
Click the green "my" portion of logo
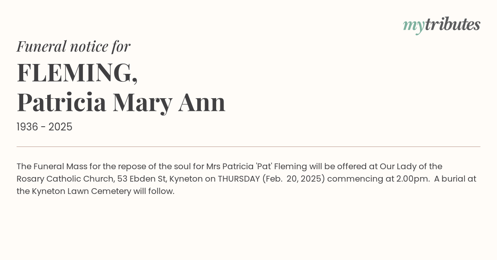pos(414,27)
